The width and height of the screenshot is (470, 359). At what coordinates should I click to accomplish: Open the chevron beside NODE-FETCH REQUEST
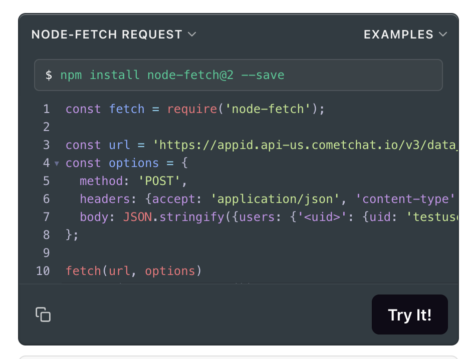coord(192,34)
